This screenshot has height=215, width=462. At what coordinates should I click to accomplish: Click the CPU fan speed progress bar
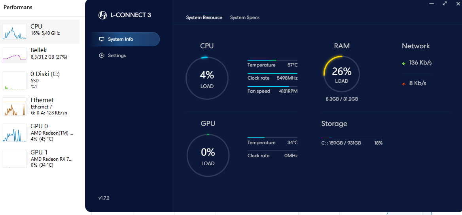pyautogui.click(x=272, y=86)
